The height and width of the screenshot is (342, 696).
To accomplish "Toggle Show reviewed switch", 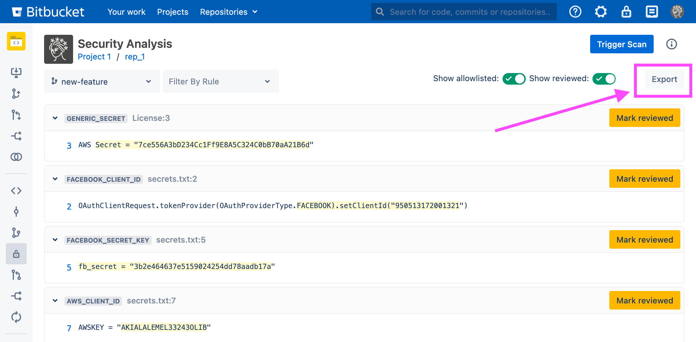I will (x=604, y=79).
